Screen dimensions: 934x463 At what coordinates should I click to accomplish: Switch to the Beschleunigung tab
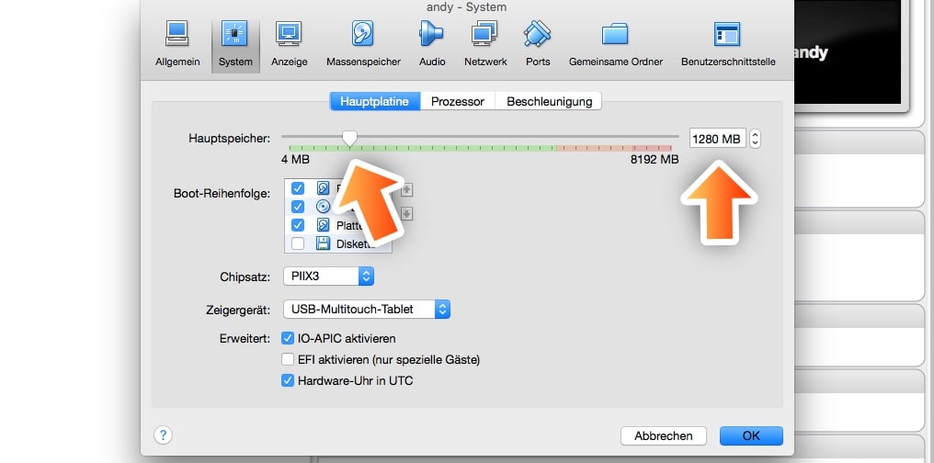click(549, 101)
